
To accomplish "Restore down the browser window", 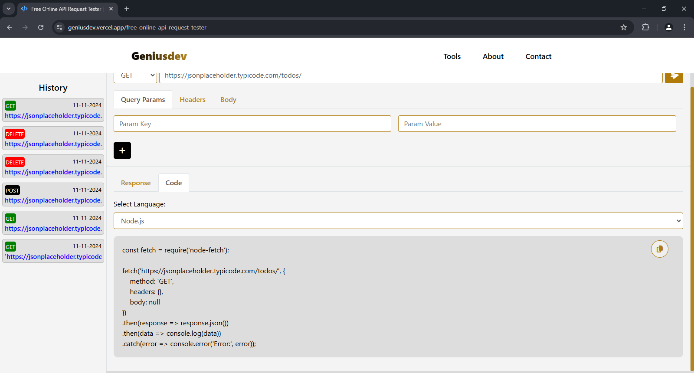I will click(664, 9).
